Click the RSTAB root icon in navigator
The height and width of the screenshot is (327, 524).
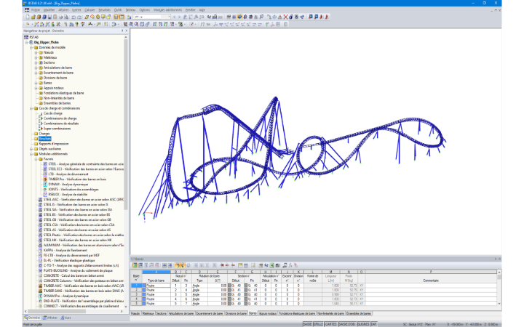pos(26,37)
